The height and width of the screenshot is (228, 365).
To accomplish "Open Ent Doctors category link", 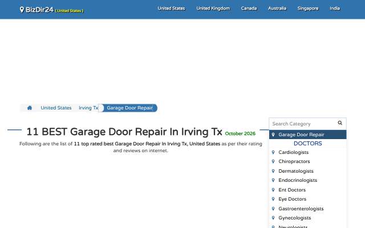I will [x=292, y=190].
